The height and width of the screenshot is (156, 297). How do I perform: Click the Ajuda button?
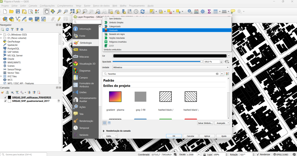coord(224,136)
